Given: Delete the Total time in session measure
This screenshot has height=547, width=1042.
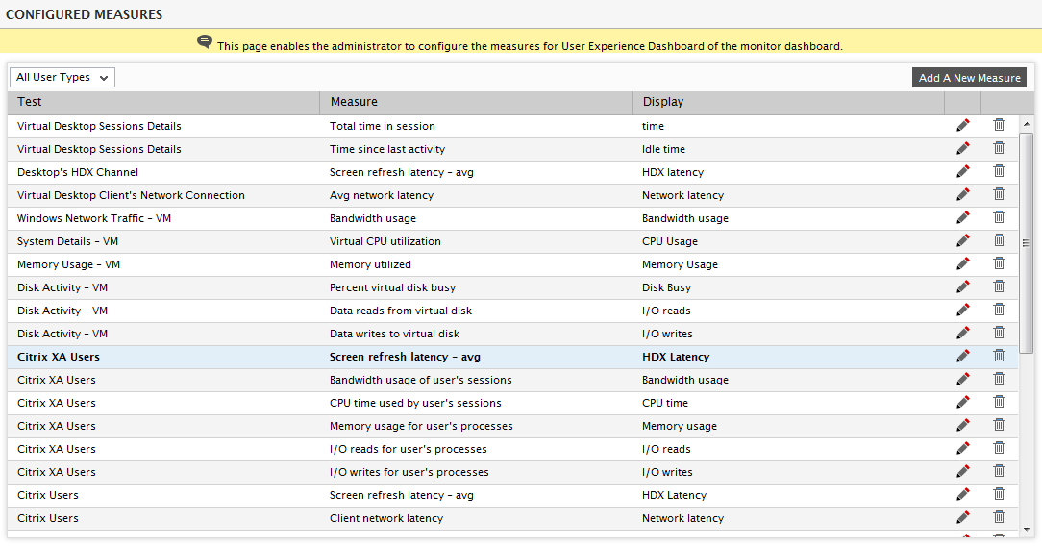Looking at the screenshot, I should coord(999,125).
